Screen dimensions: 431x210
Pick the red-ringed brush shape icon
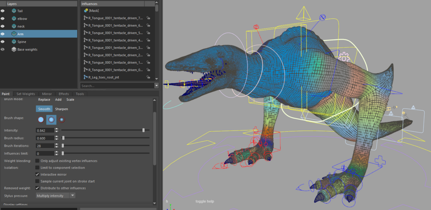62,120
